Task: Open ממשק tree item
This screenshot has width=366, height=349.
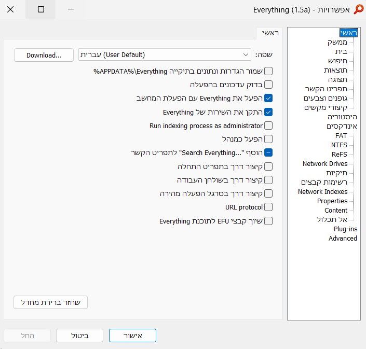Action: 337,42
